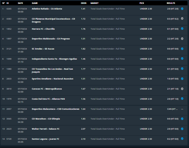Click the loss cross icon for CD Platense row
Screen dimensions: 189x148
182,18
